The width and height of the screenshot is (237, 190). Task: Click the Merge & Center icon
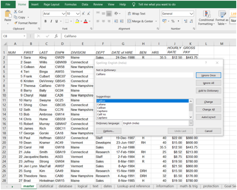129,21
